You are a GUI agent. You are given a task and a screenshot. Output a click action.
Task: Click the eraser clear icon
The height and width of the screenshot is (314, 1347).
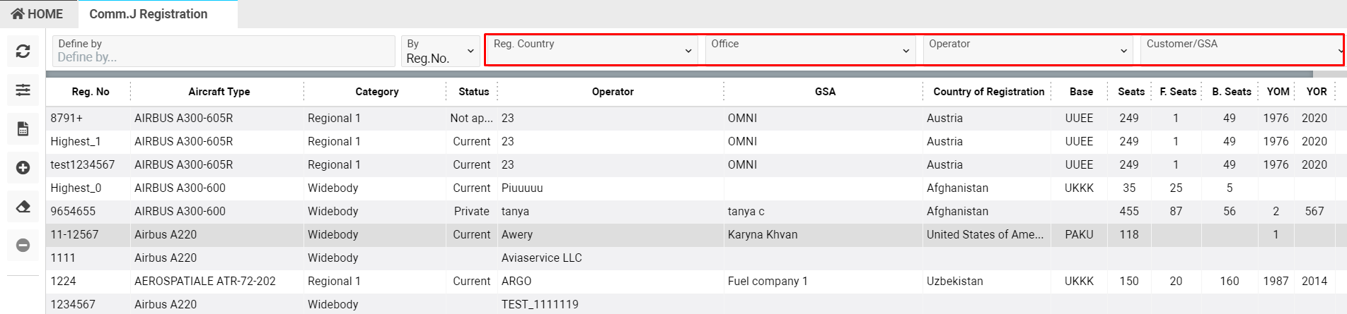tap(23, 206)
